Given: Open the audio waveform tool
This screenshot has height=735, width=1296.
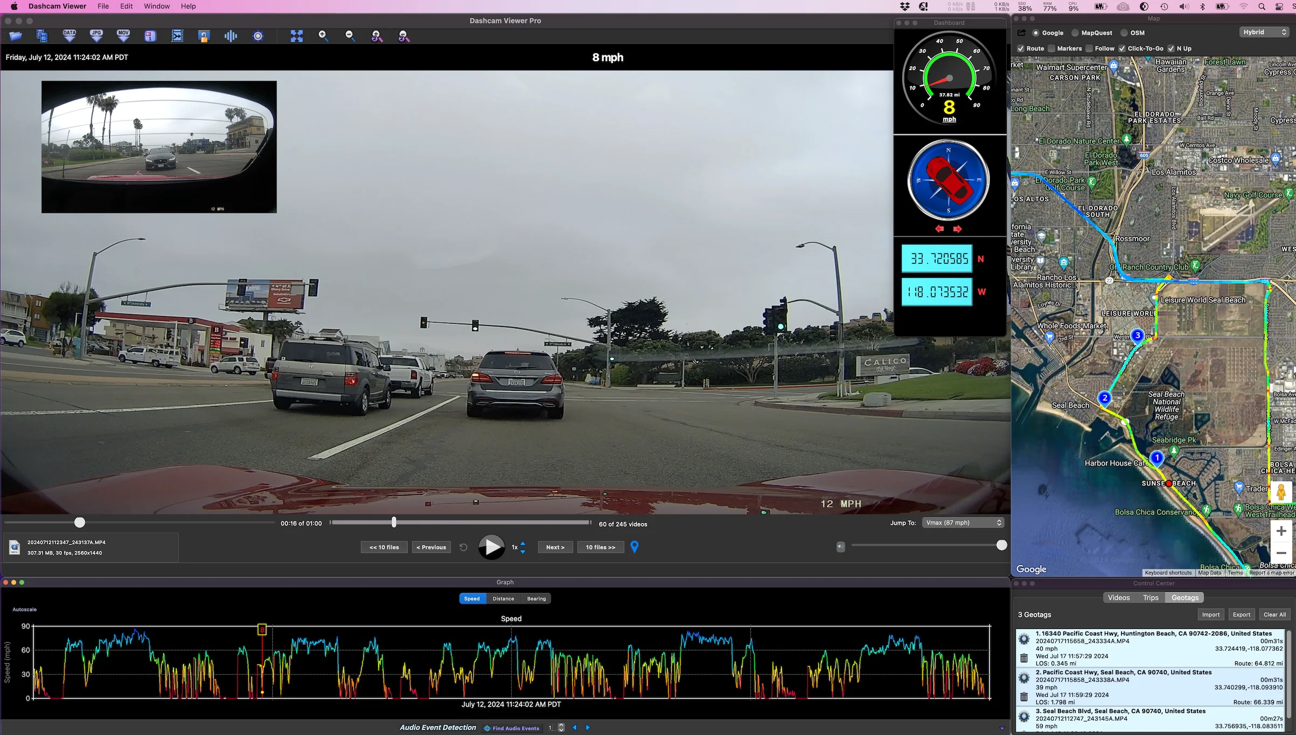Looking at the screenshot, I should [231, 36].
